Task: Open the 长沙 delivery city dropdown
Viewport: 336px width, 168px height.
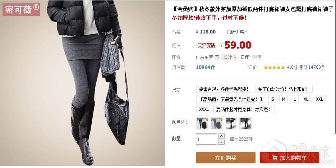Action: pyautogui.click(x=229, y=57)
